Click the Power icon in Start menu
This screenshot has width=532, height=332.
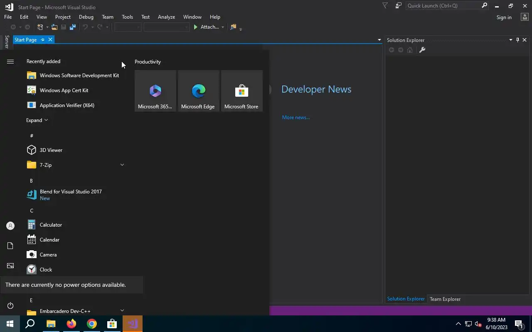click(x=10, y=305)
